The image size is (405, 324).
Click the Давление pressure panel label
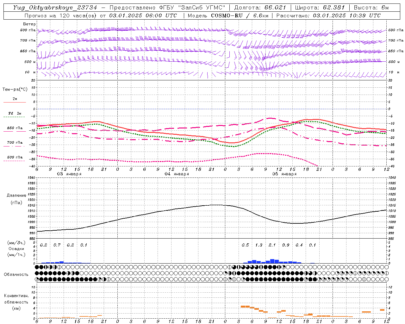(x=16, y=196)
